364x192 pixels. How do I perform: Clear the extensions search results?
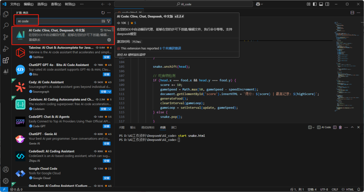pos(103,21)
